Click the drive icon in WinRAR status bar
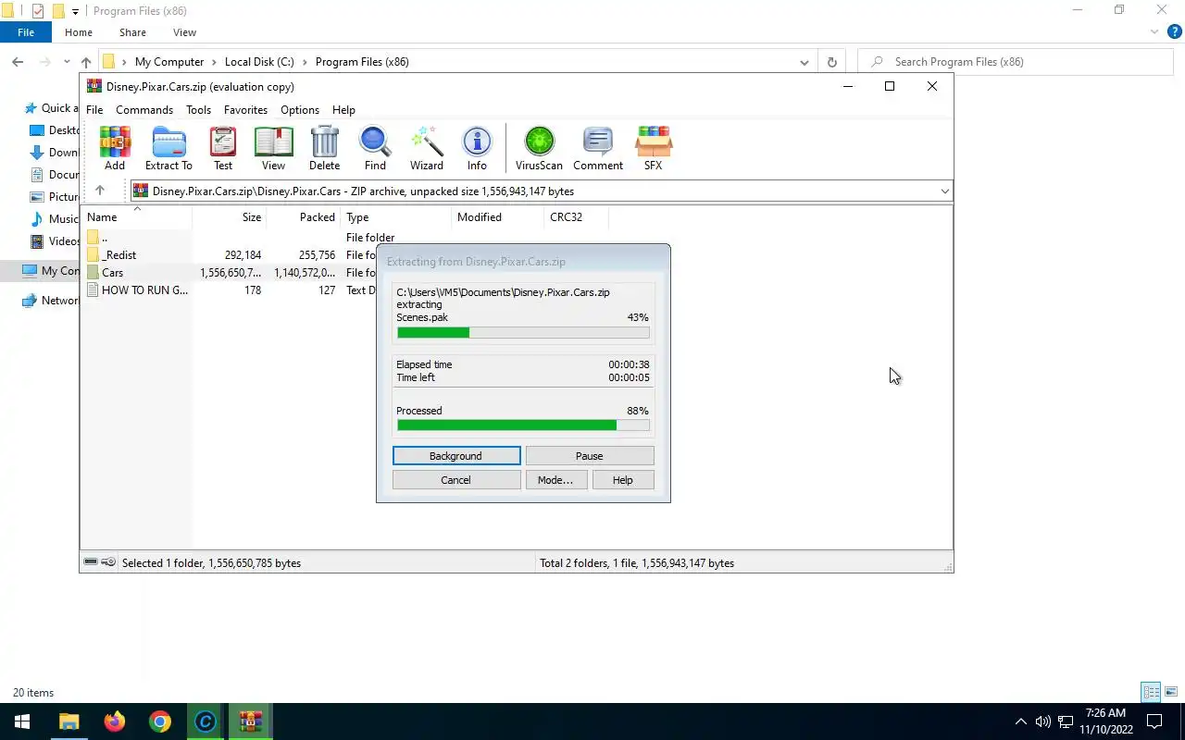The height and width of the screenshot is (740, 1185). click(91, 562)
